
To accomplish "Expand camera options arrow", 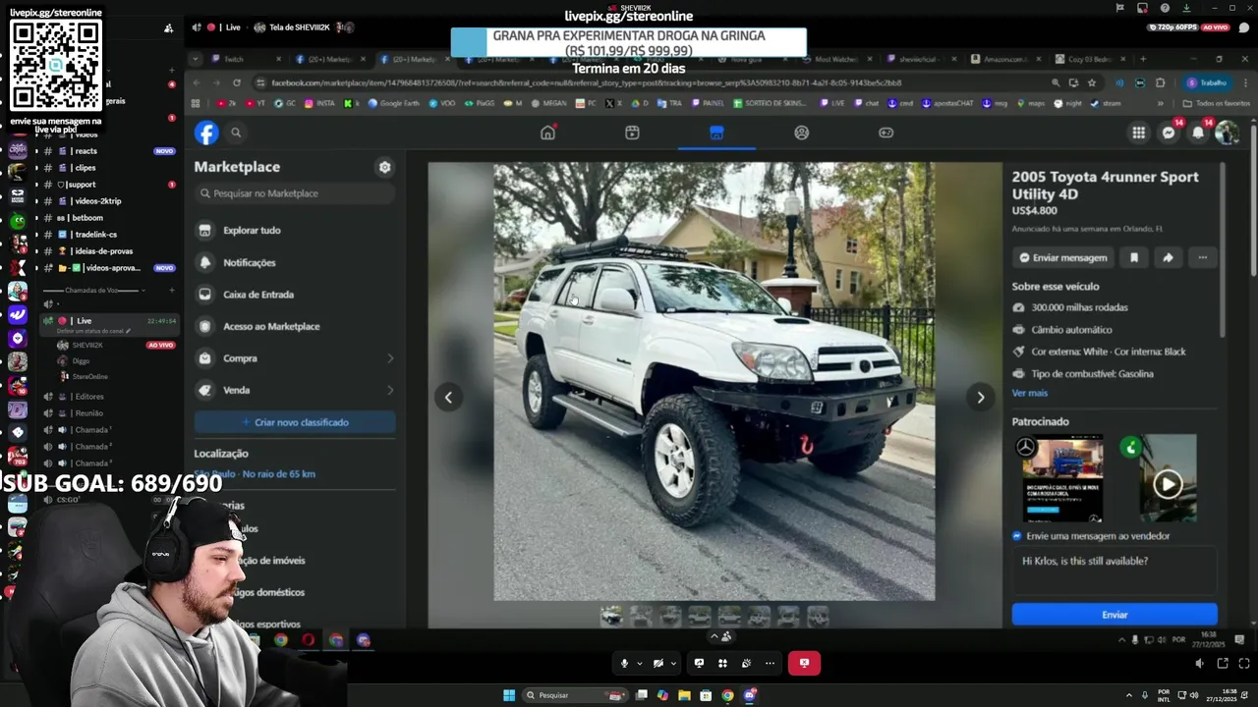I will pyautogui.click(x=673, y=663).
